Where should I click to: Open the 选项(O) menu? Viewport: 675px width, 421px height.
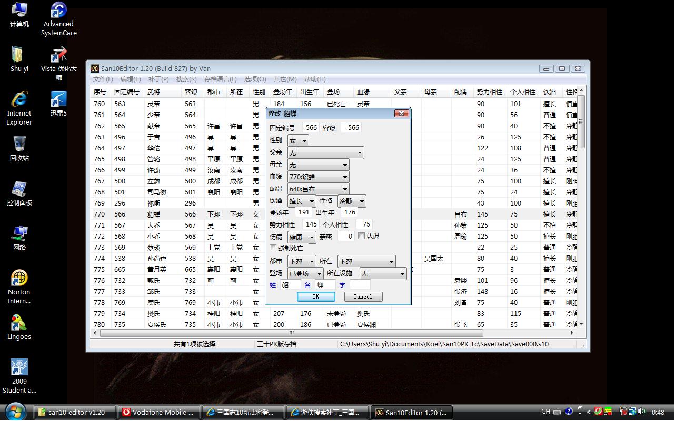255,79
